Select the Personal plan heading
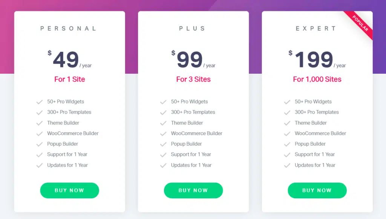This screenshot has height=219, width=386. click(x=69, y=29)
